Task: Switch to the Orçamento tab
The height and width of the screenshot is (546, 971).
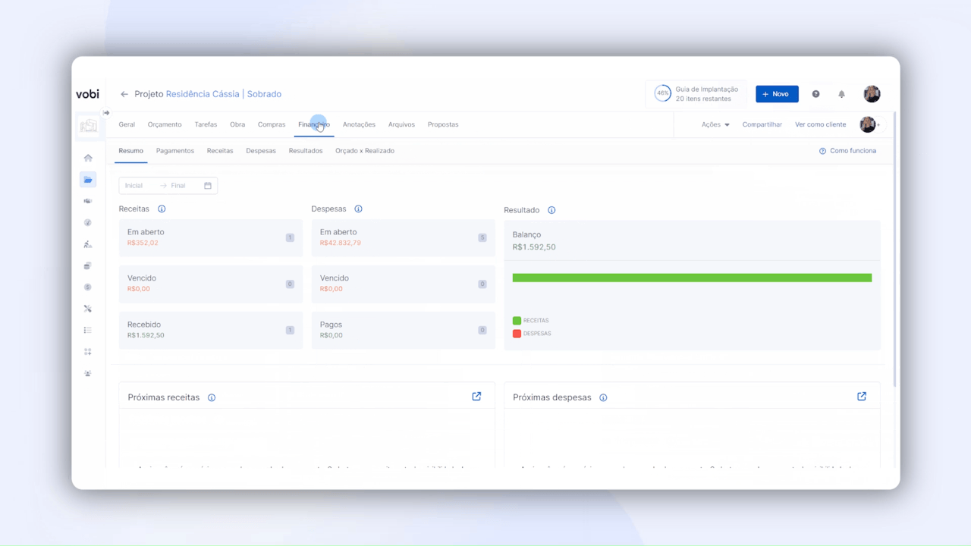Action: click(x=165, y=124)
